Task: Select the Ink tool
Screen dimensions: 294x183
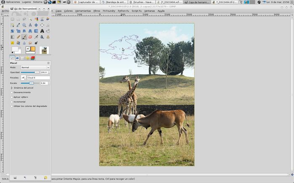Action: point(42,37)
